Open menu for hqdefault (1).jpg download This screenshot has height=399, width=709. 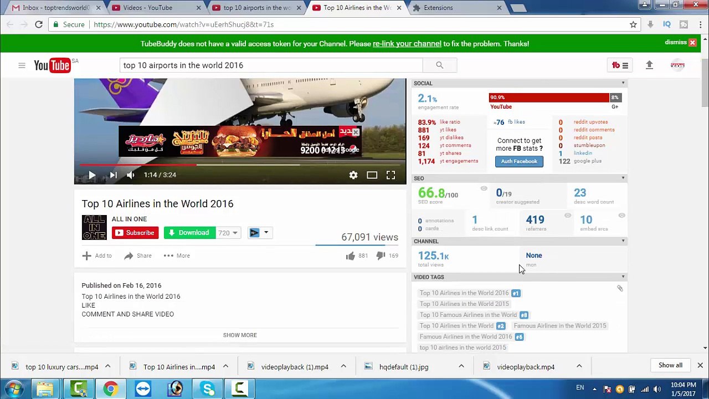pos(461,366)
